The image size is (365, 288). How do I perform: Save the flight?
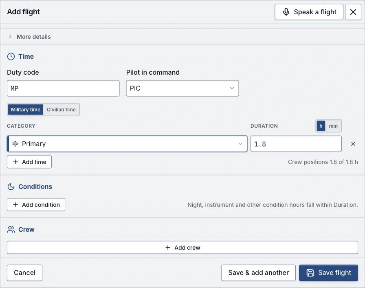pyautogui.click(x=328, y=272)
